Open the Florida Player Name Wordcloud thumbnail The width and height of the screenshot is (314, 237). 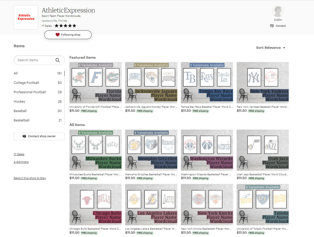tap(95, 83)
